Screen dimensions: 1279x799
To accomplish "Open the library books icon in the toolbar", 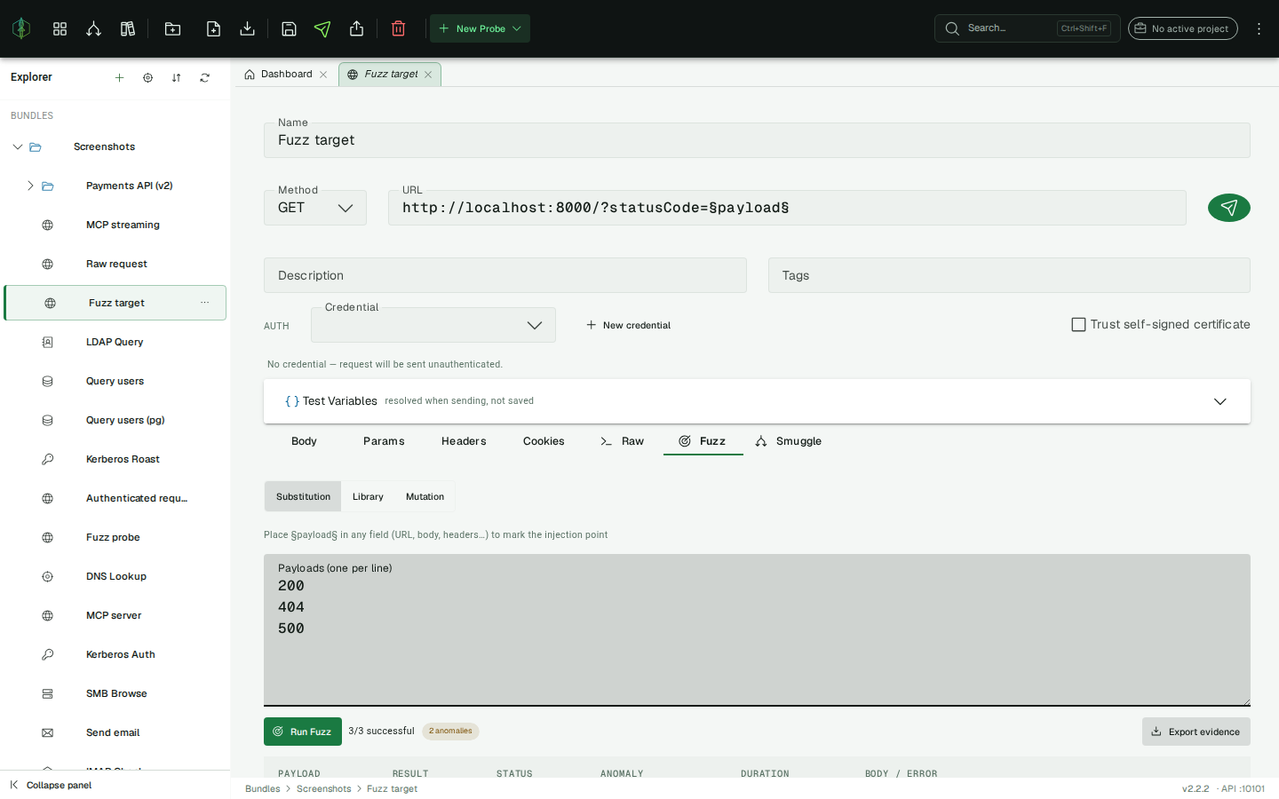I will pyautogui.click(x=128, y=28).
